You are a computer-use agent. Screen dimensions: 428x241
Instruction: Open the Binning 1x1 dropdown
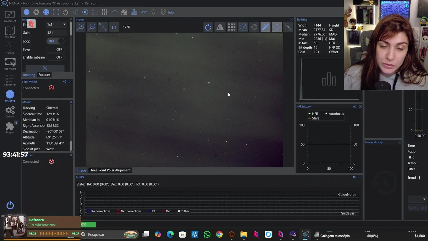[x=56, y=24]
